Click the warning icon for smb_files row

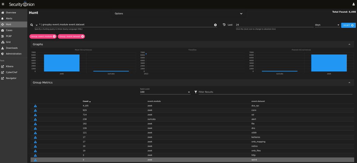click(x=35, y=151)
